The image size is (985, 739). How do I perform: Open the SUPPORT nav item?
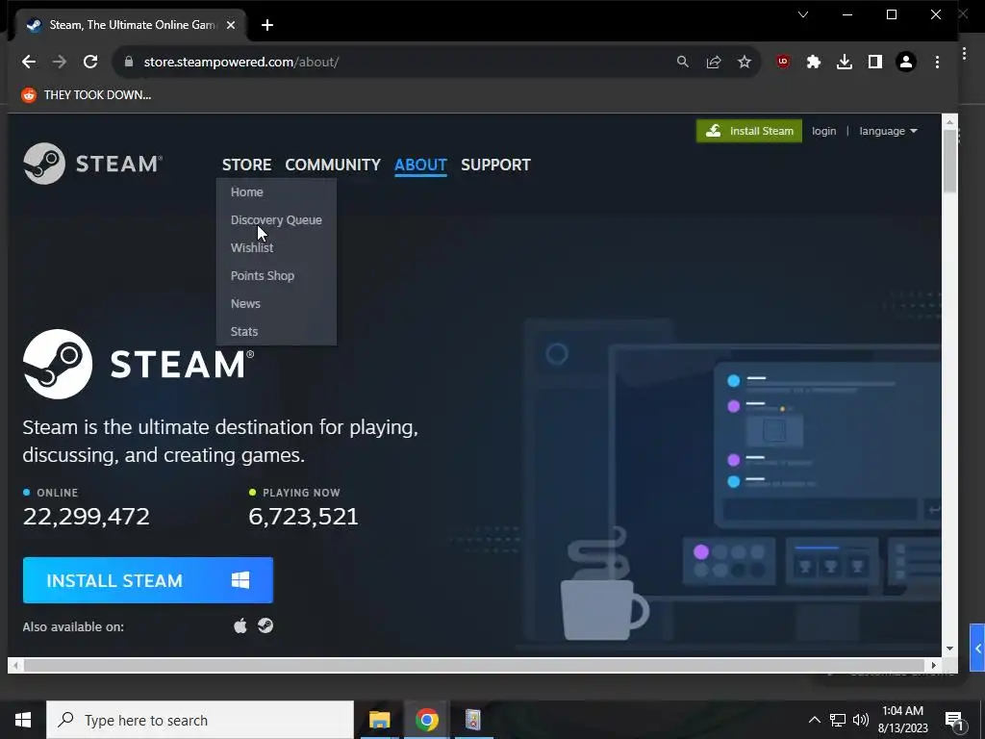(495, 165)
